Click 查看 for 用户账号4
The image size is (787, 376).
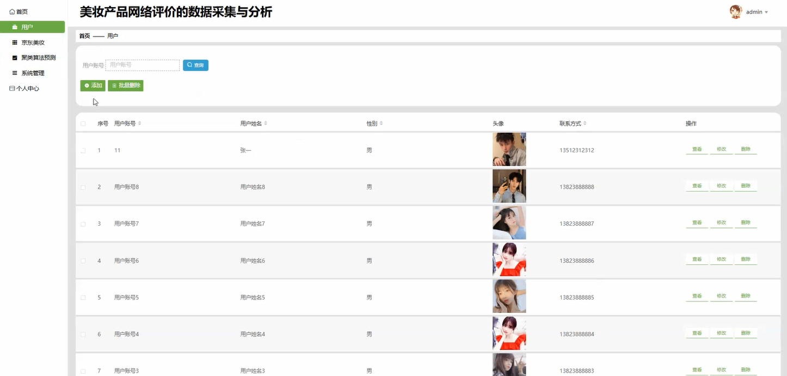[697, 333]
